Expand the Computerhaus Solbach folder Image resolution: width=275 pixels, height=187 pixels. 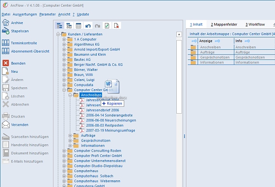(x=64, y=176)
